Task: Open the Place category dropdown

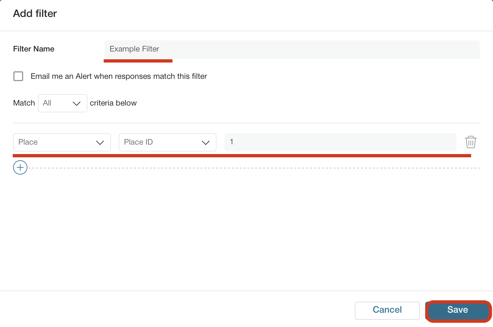Action: pyautogui.click(x=62, y=142)
